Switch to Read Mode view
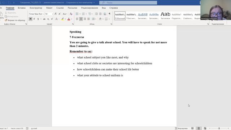Image resolution: width=231 pixels, height=130 pixels. (192, 129)
